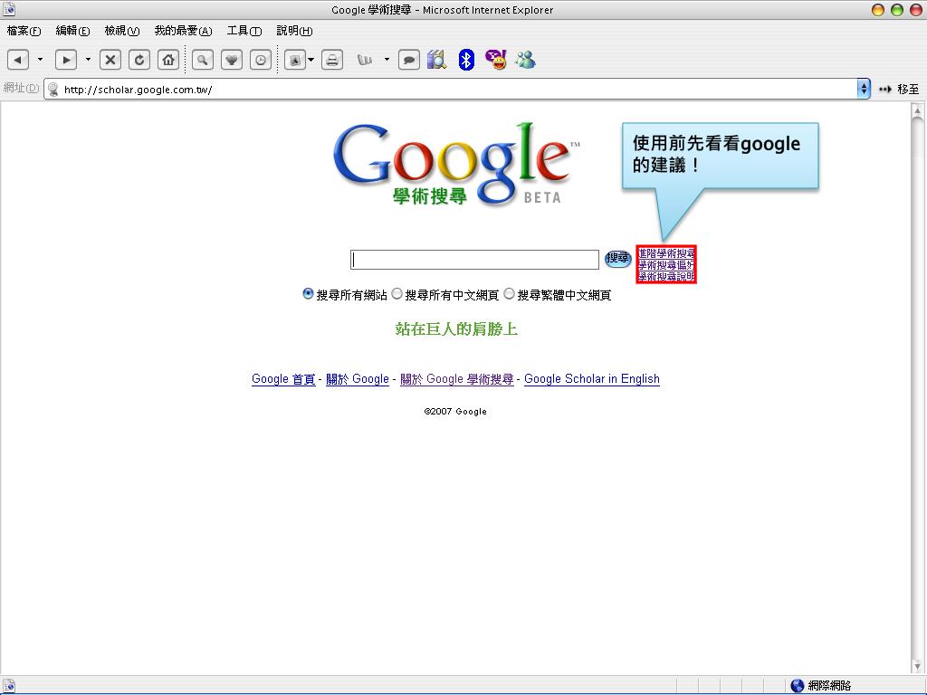Screen dimensions: 927x695
Task: Click the Back navigation button
Action: pos(18,60)
